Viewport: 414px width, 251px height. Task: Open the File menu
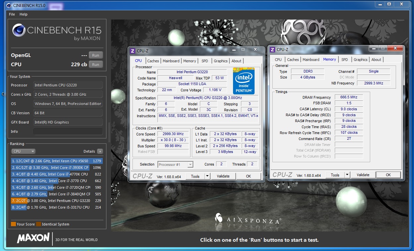pyautogui.click(x=12, y=14)
